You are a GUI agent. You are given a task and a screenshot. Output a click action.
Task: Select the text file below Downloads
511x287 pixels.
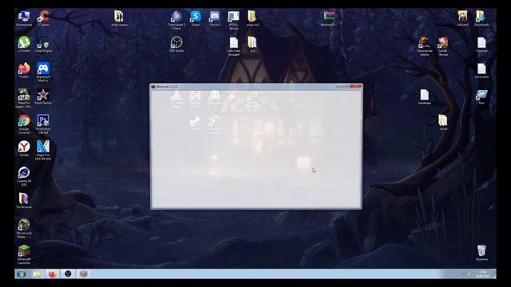(x=481, y=45)
